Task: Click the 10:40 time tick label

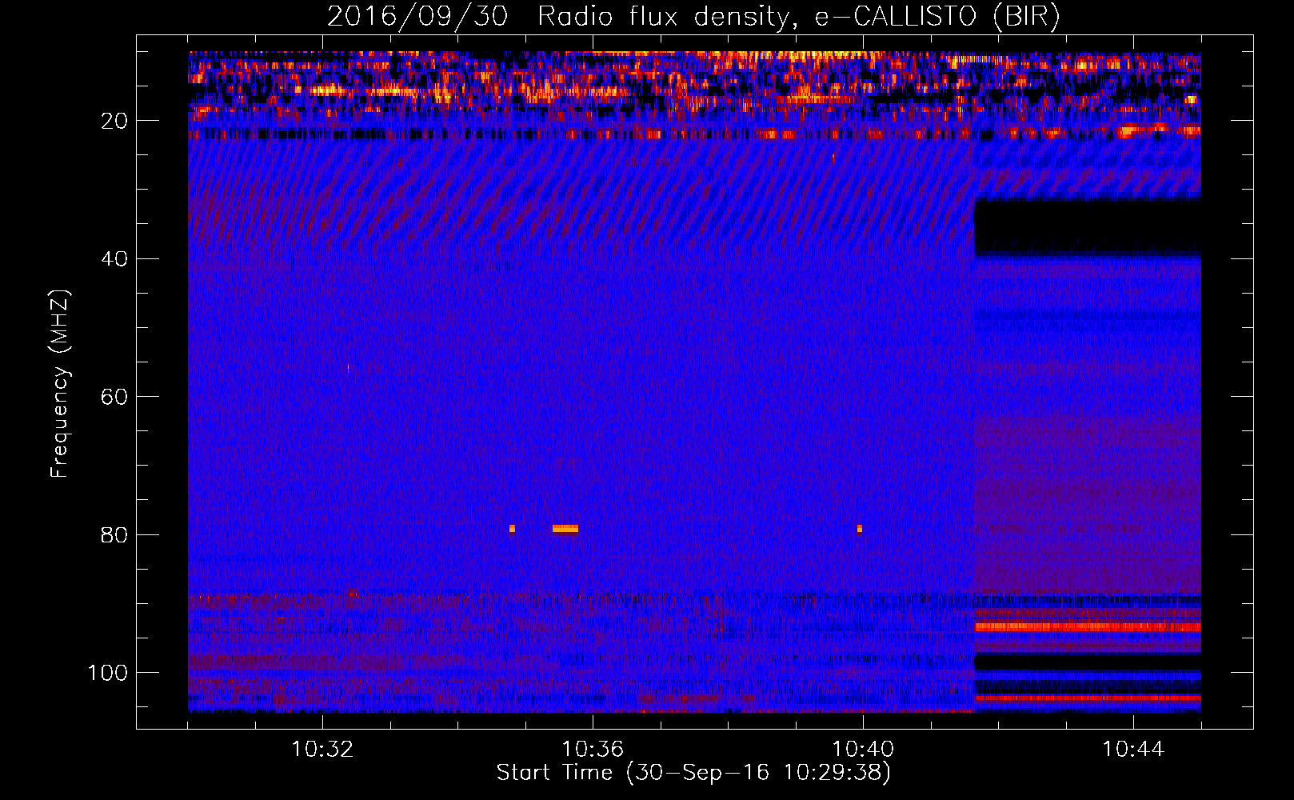Action: 863,750
